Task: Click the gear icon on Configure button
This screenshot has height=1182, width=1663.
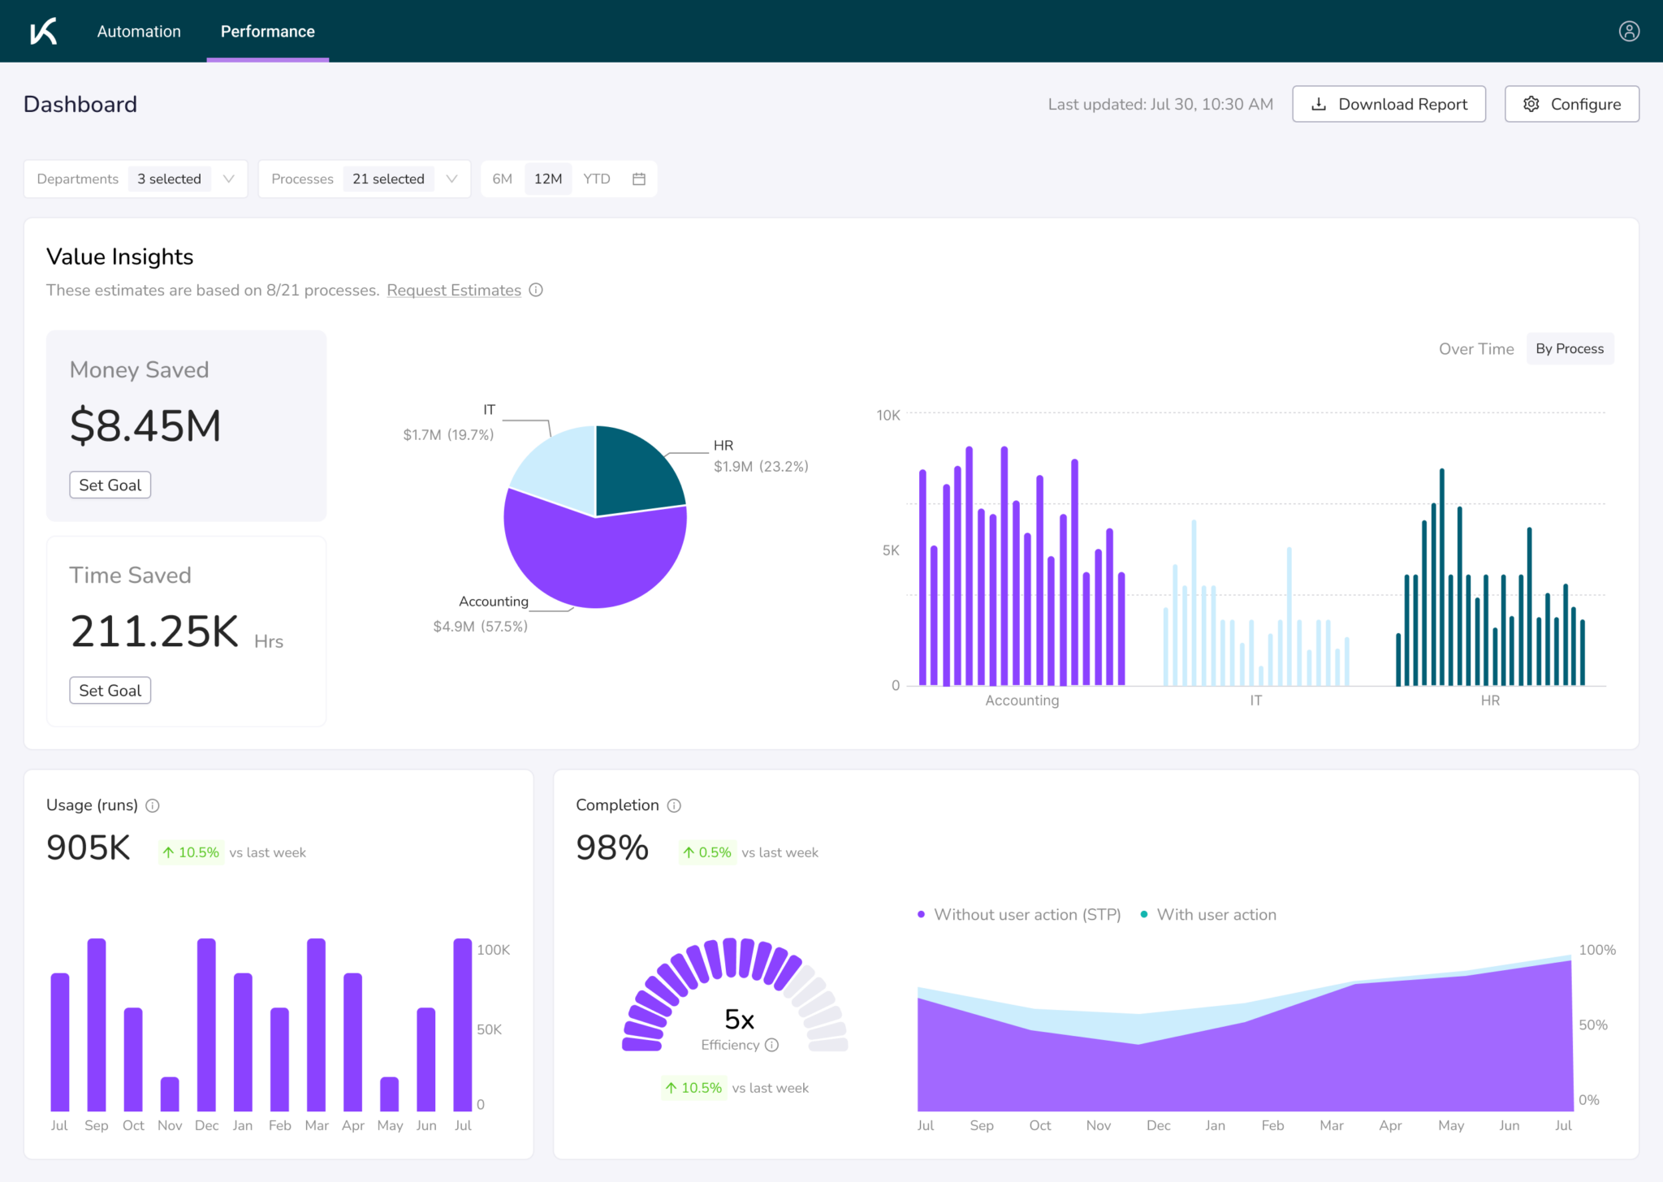Action: 1531,104
